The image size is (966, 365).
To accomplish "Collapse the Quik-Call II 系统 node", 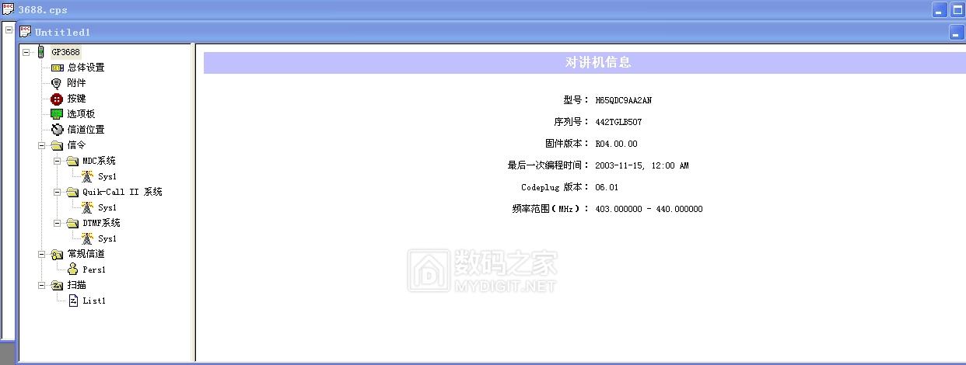I will tap(58, 192).
